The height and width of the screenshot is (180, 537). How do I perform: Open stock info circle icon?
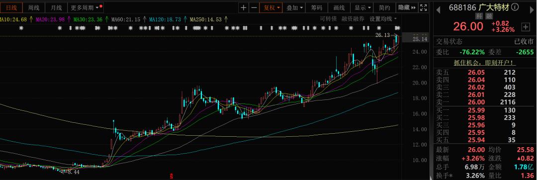523,7
